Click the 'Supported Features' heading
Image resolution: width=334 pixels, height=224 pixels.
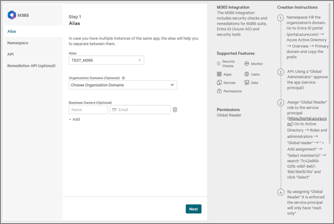pyautogui.click(x=235, y=53)
